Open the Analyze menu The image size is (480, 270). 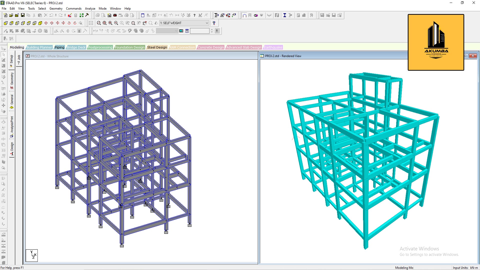90,8
